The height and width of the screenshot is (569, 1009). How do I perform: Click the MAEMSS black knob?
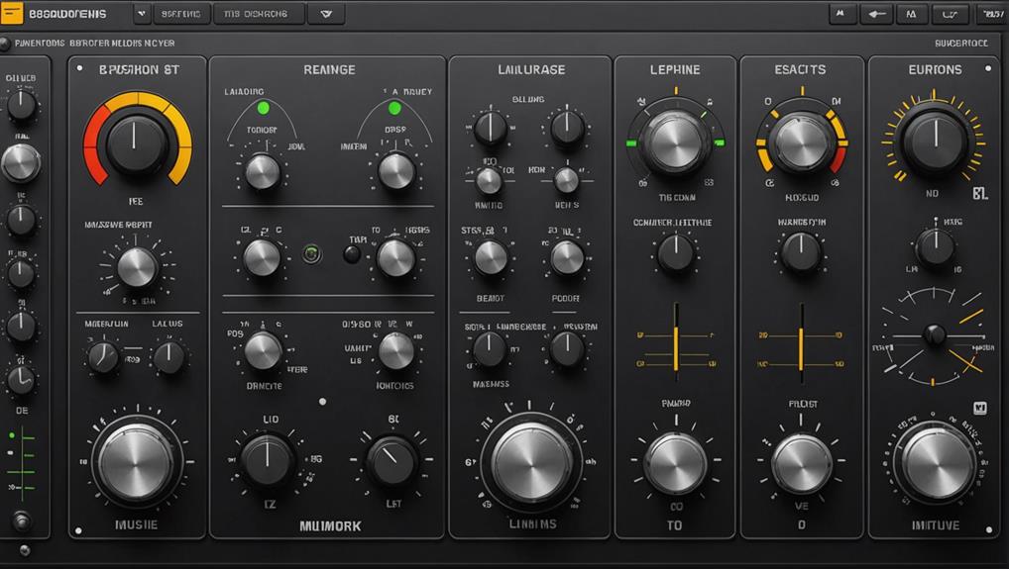489,350
